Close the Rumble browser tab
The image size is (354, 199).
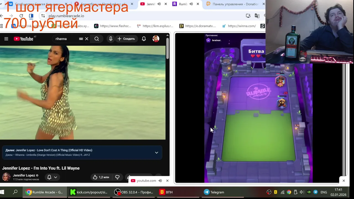click(x=198, y=4)
